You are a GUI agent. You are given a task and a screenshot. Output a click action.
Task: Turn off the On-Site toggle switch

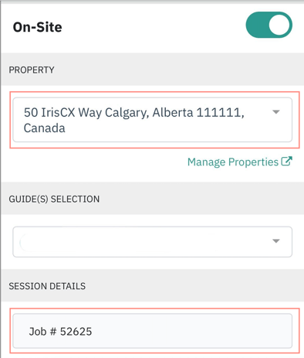(x=269, y=25)
